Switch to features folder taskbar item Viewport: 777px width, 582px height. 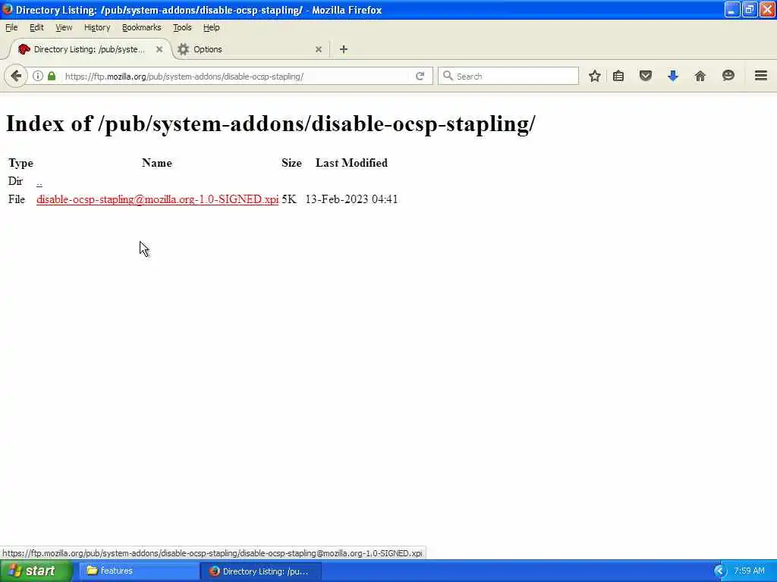point(140,571)
